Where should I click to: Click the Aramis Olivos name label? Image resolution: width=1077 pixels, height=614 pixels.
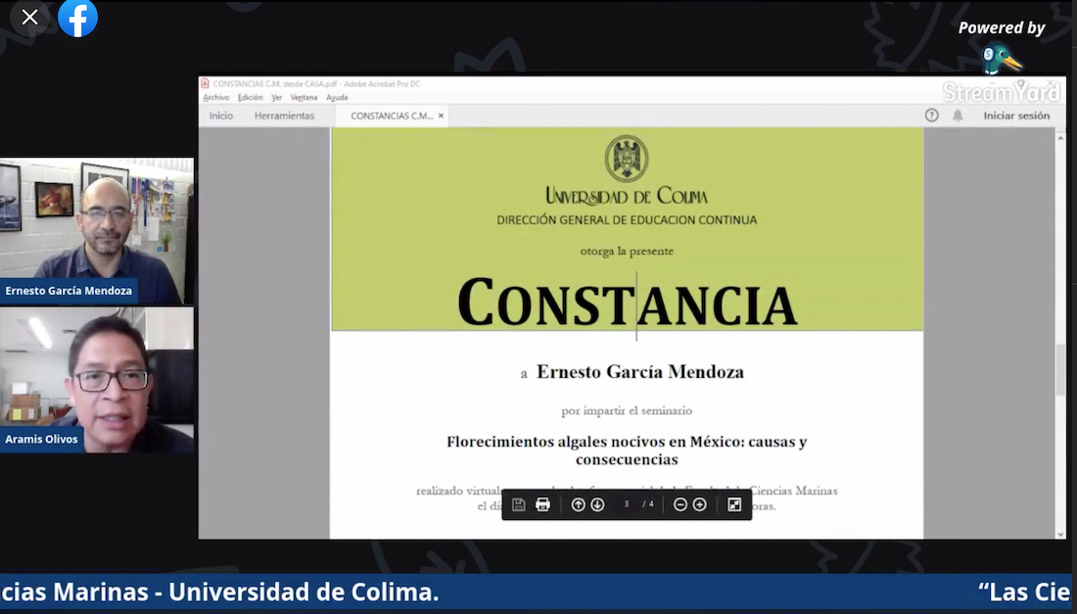(41, 439)
